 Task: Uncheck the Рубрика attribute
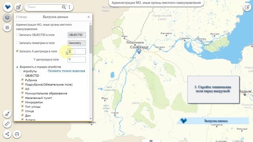point(23,80)
